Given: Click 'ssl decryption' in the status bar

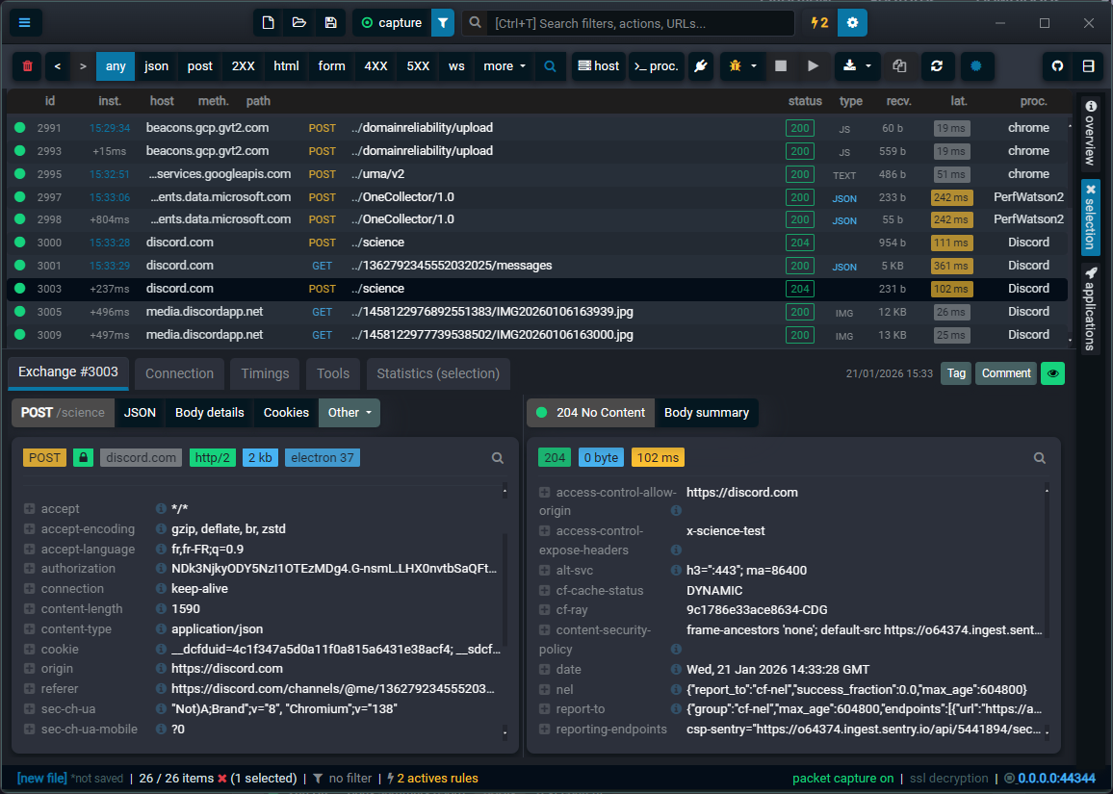Looking at the screenshot, I should tap(948, 778).
